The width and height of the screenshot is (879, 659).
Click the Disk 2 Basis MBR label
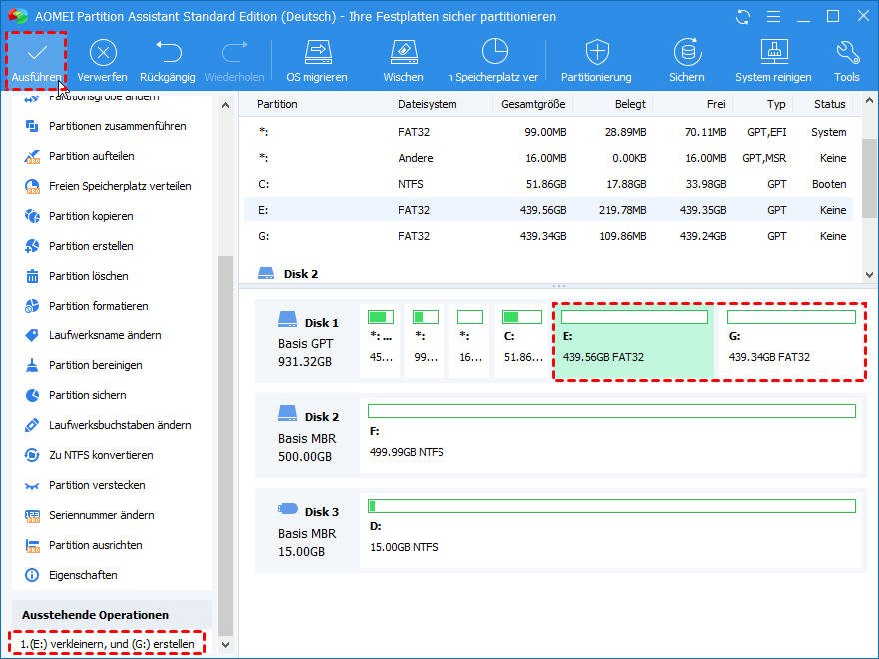(308, 436)
